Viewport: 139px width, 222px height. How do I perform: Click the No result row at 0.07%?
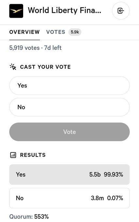pos(69,198)
